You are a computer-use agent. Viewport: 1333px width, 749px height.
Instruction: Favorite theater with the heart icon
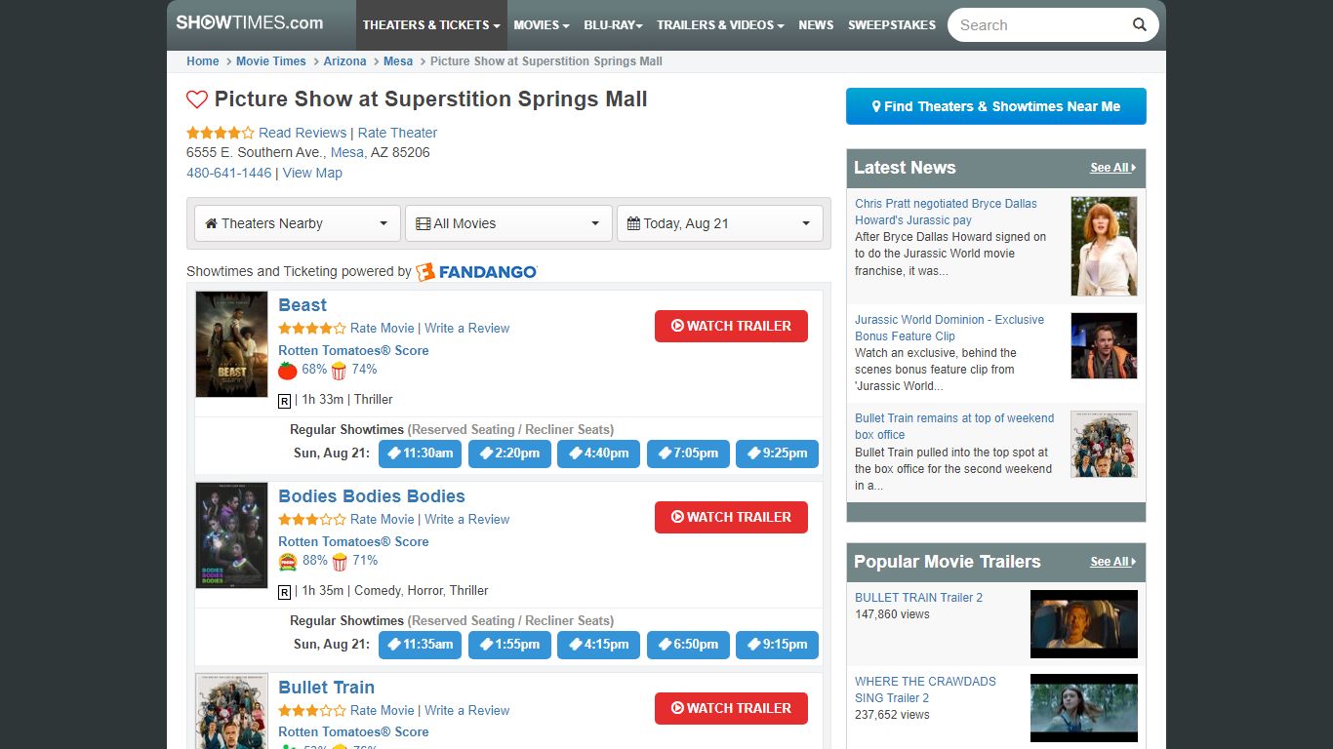pyautogui.click(x=197, y=99)
